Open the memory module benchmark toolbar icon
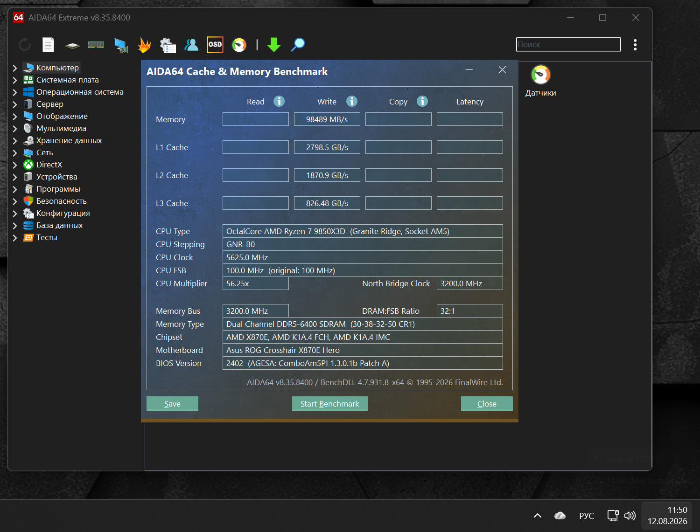This screenshot has width=700, height=532. coord(96,45)
